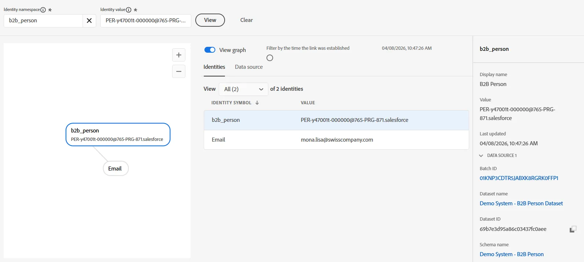Click the PER-y47001t salesforce value in table

coord(355,120)
